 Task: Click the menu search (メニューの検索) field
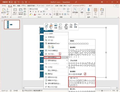[56, 34]
